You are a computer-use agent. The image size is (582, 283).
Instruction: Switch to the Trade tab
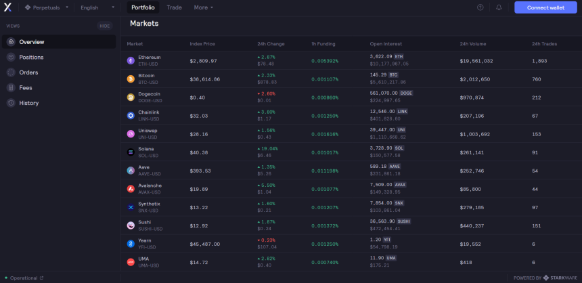(174, 7)
